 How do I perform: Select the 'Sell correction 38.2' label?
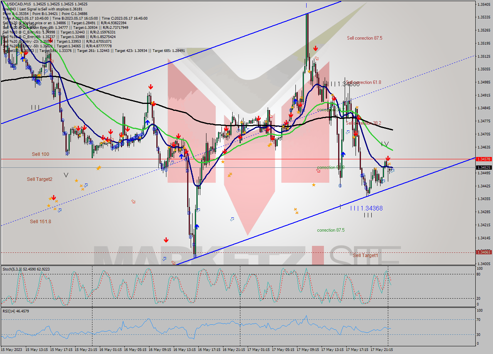click(364, 123)
